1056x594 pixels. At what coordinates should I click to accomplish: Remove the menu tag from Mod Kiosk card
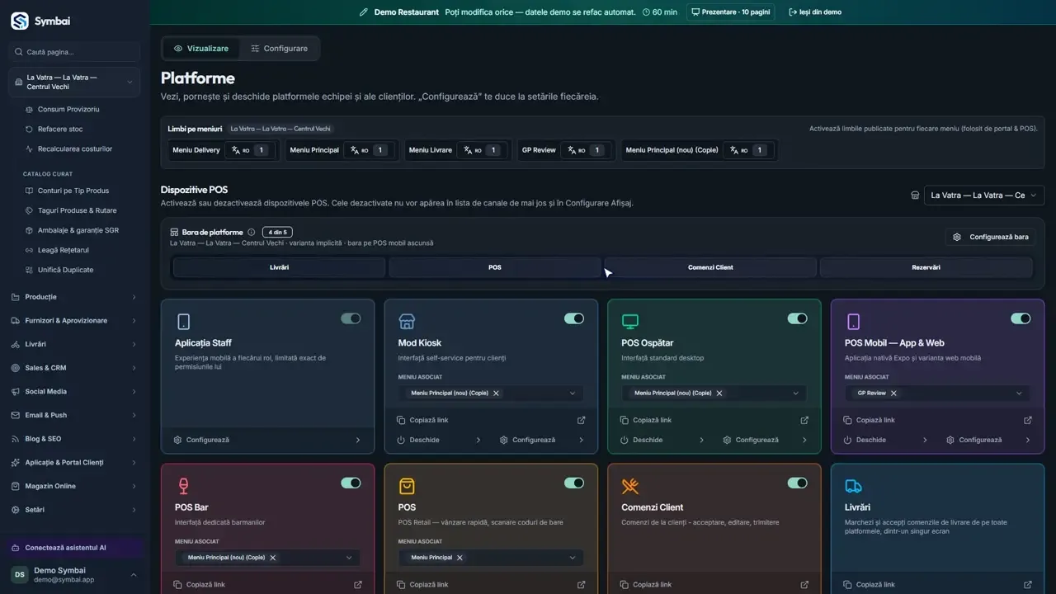pyautogui.click(x=496, y=394)
